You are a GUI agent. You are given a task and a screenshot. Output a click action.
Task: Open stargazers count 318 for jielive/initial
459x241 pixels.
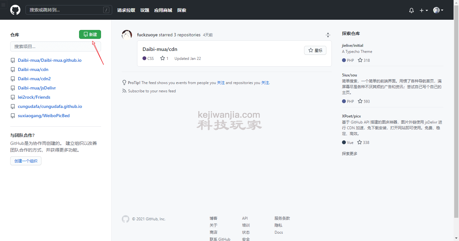click(364, 60)
